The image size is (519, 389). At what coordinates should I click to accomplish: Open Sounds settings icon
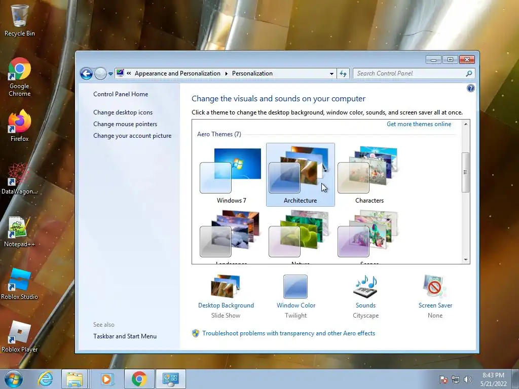365,286
